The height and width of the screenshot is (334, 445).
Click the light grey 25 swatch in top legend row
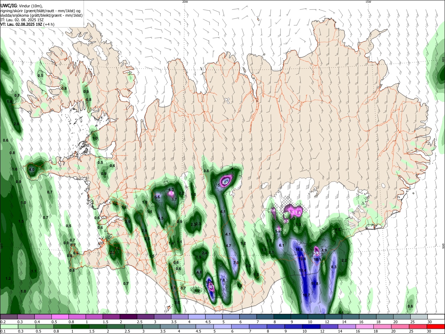click(x=419, y=317)
